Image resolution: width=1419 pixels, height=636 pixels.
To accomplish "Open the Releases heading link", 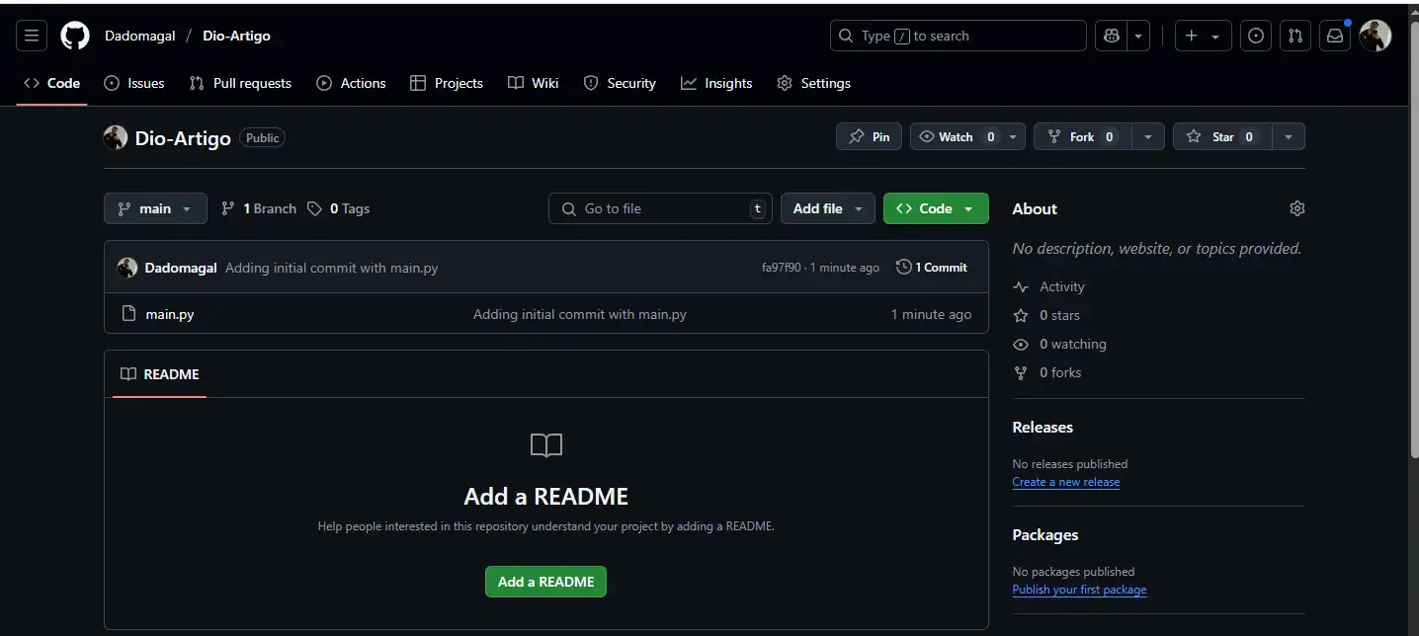I will [x=1043, y=428].
